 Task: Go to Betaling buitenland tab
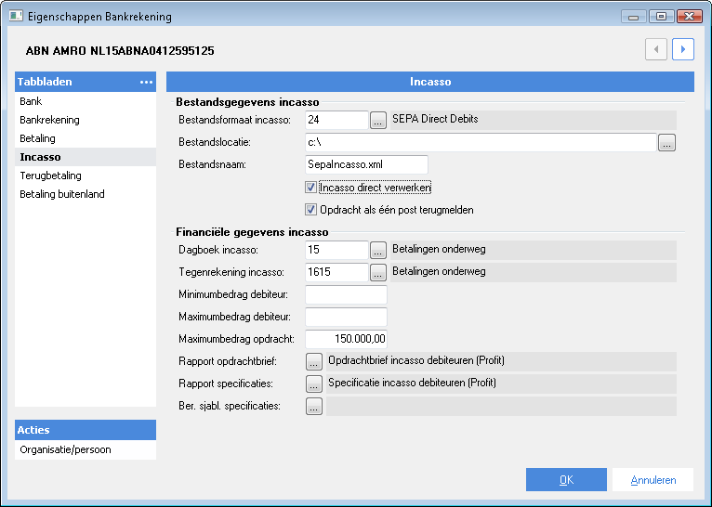coord(86,194)
